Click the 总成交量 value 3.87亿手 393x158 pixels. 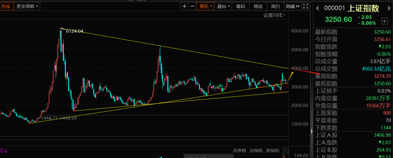pyautogui.click(x=380, y=61)
